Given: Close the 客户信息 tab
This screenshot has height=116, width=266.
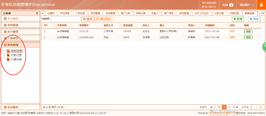Looking at the screenshot, I should pos(175,12).
